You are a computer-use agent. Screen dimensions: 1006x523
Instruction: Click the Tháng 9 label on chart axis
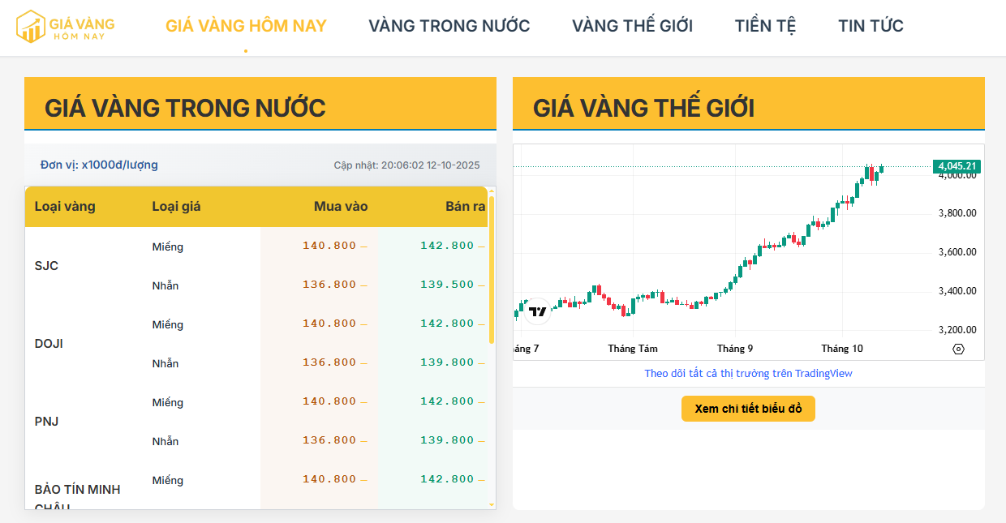pos(734,349)
